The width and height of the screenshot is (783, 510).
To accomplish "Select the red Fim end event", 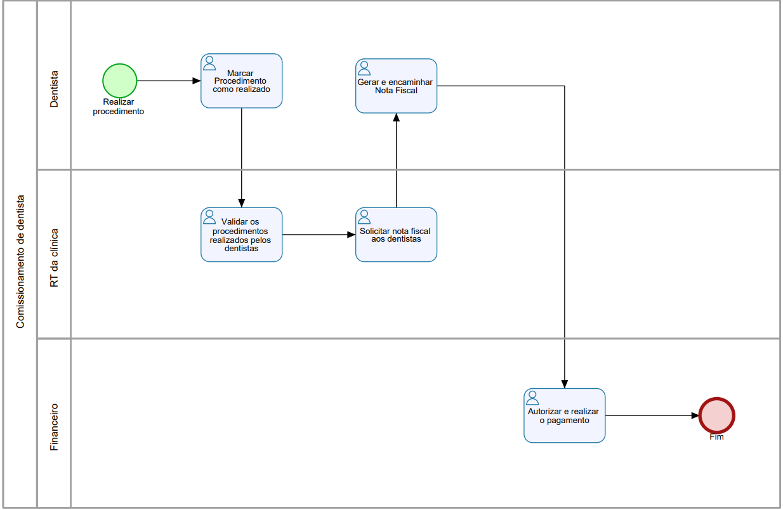I will coord(716,415).
